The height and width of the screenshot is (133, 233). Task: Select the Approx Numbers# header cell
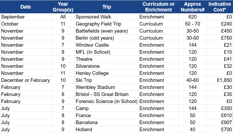[192, 7]
